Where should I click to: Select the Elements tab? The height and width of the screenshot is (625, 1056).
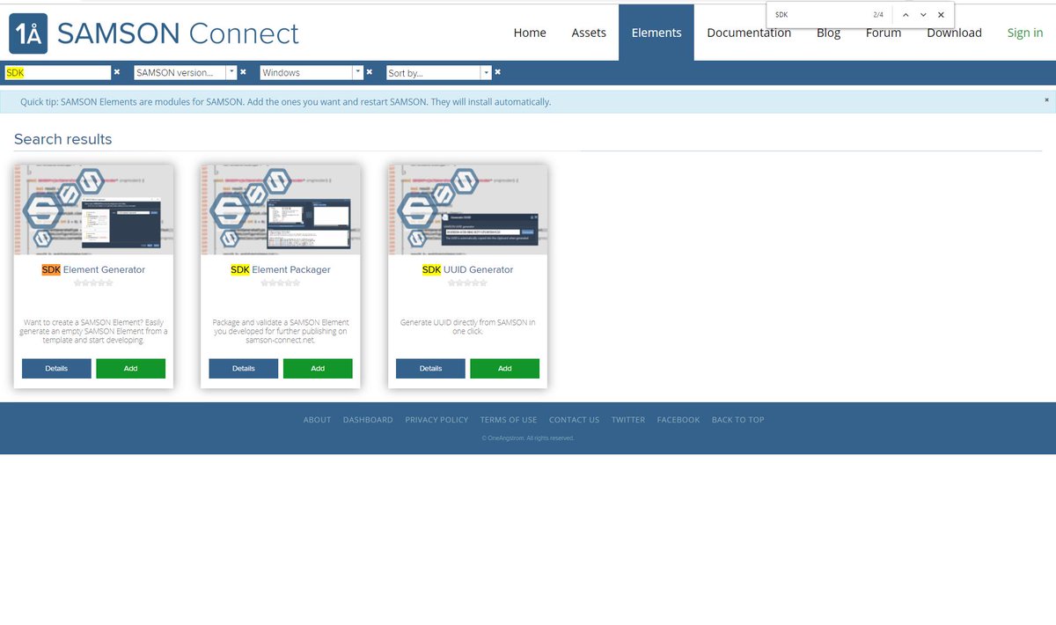pos(656,33)
